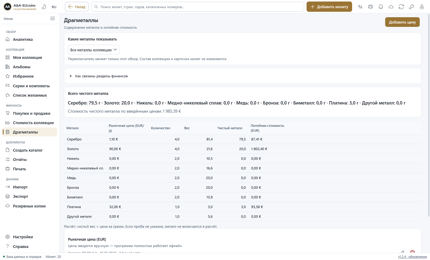Open 'Резервные копии' in the sidebar
The height and width of the screenshot is (260, 430).
coord(30,206)
